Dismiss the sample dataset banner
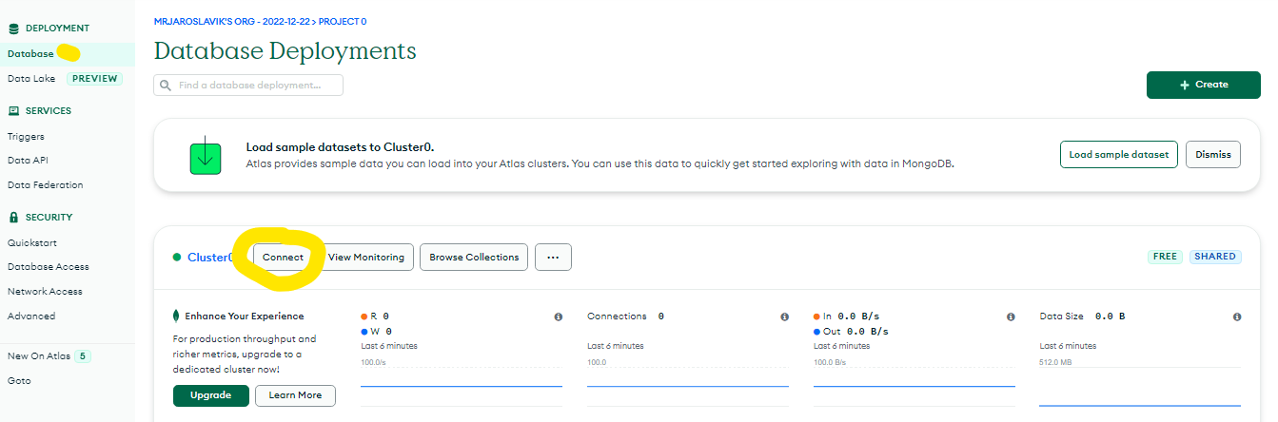Image resolution: width=1278 pixels, height=422 pixels. point(1213,154)
